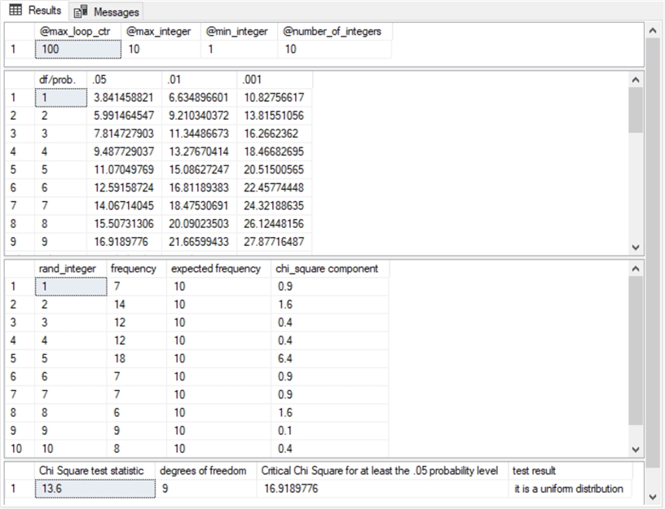Click the rand_integer column header
Image resolution: width=665 pixels, height=509 pixels.
71,269
